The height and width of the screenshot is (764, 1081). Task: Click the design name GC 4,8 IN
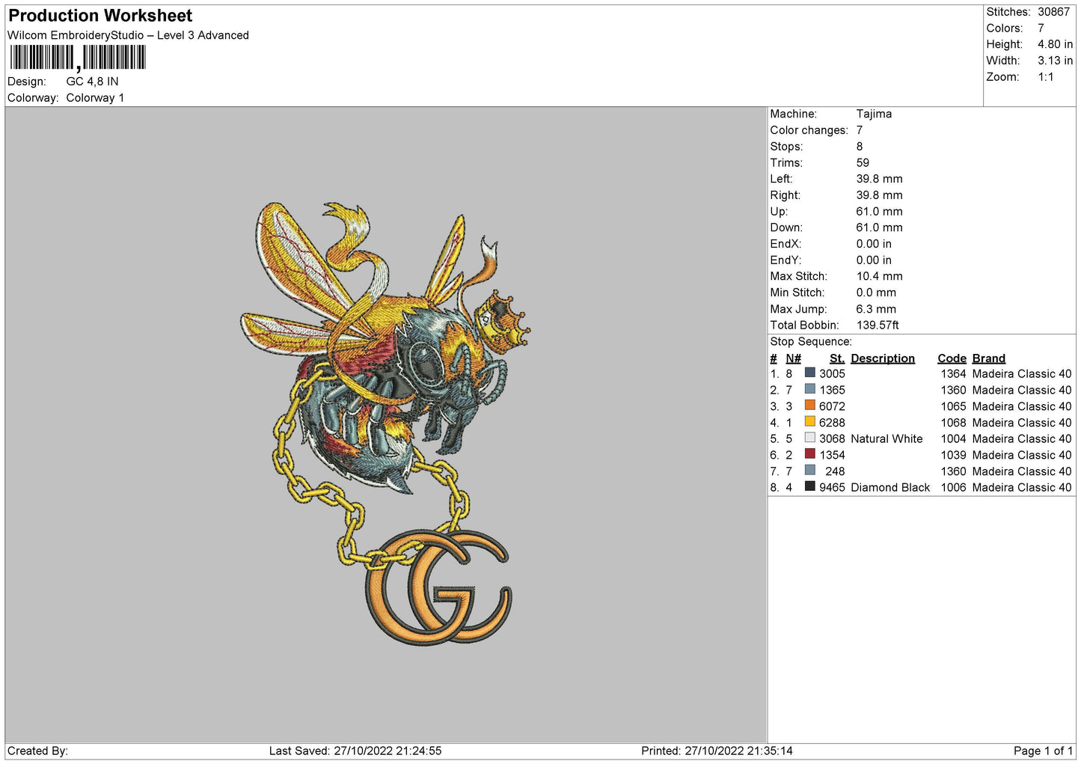(x=92, y=82)
